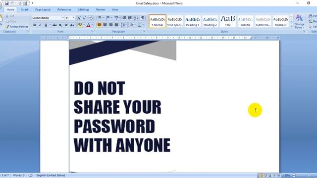Open the font color dropdown arrow

(x=92, y=25)
